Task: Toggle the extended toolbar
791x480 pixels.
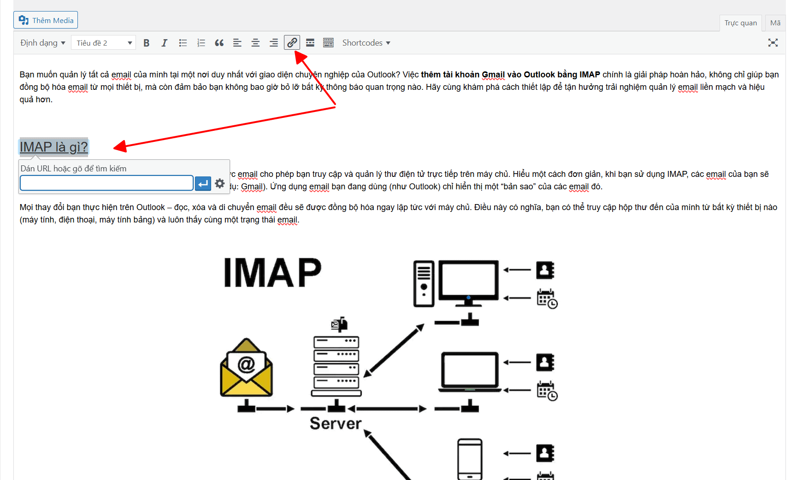Action: (328, 43)
